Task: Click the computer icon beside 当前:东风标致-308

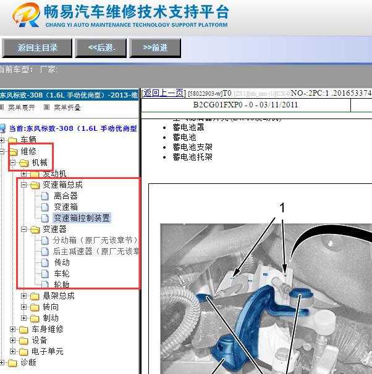Action: (2, 128)
